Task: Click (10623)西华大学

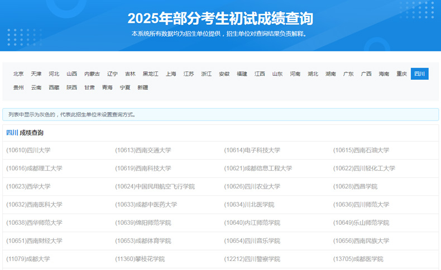Action: tap(28, 186)
